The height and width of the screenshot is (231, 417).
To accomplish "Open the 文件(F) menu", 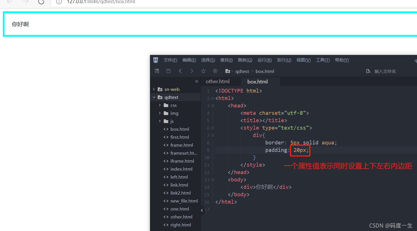I will 170,60.
